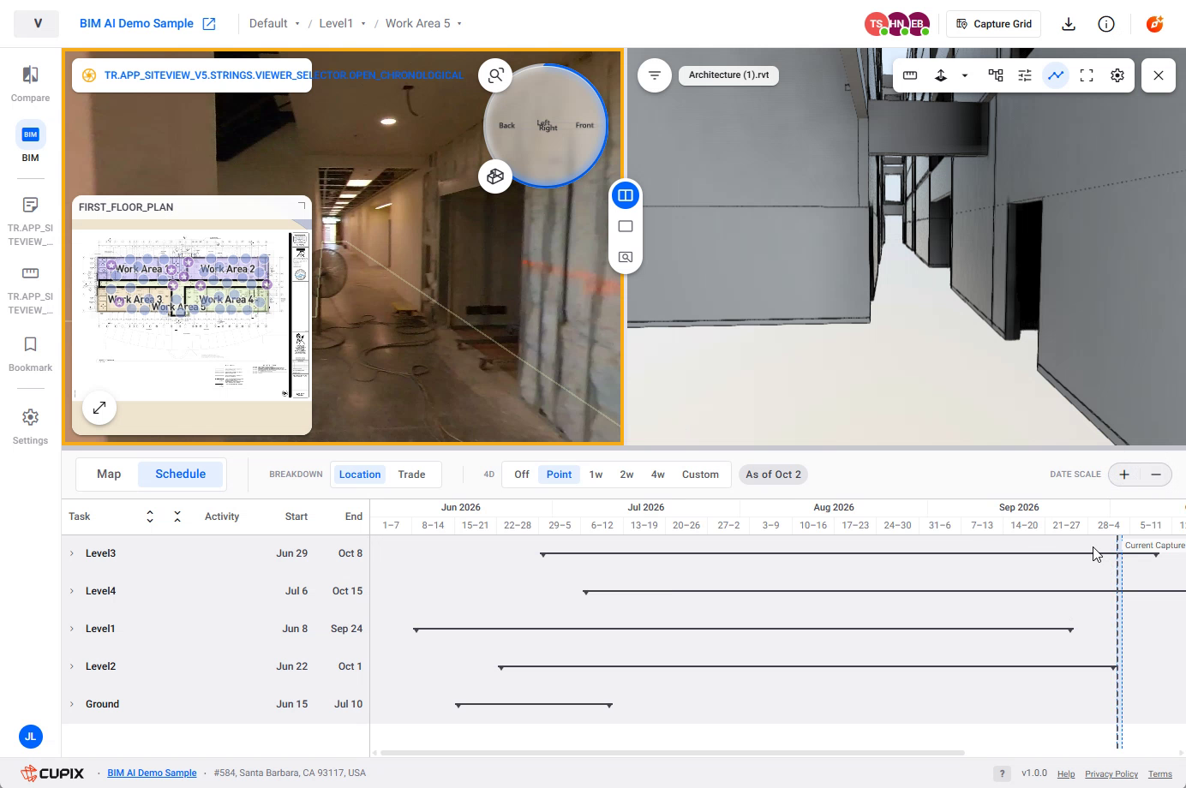
Task: Open the adjustment sliders icon in BIM toolbar
Action: 1025,75
